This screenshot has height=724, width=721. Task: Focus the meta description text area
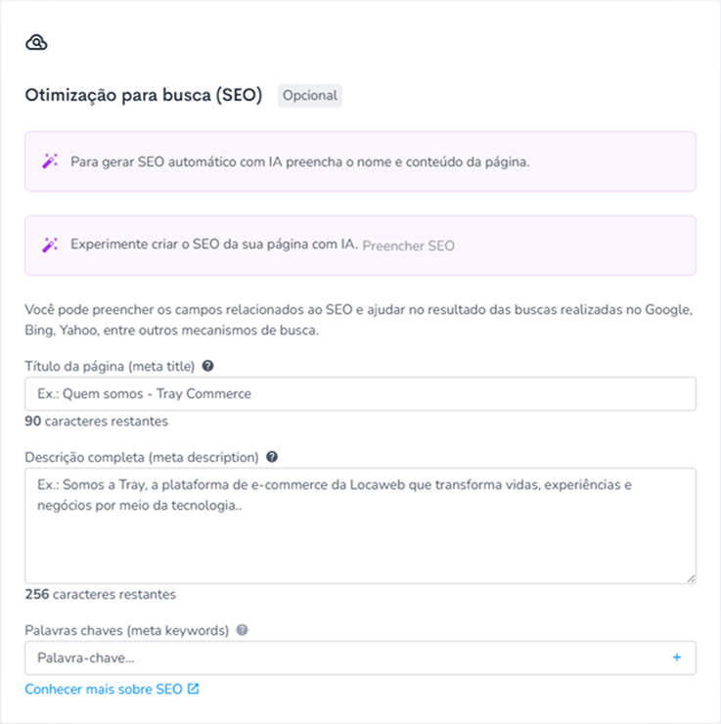(360, 525)
